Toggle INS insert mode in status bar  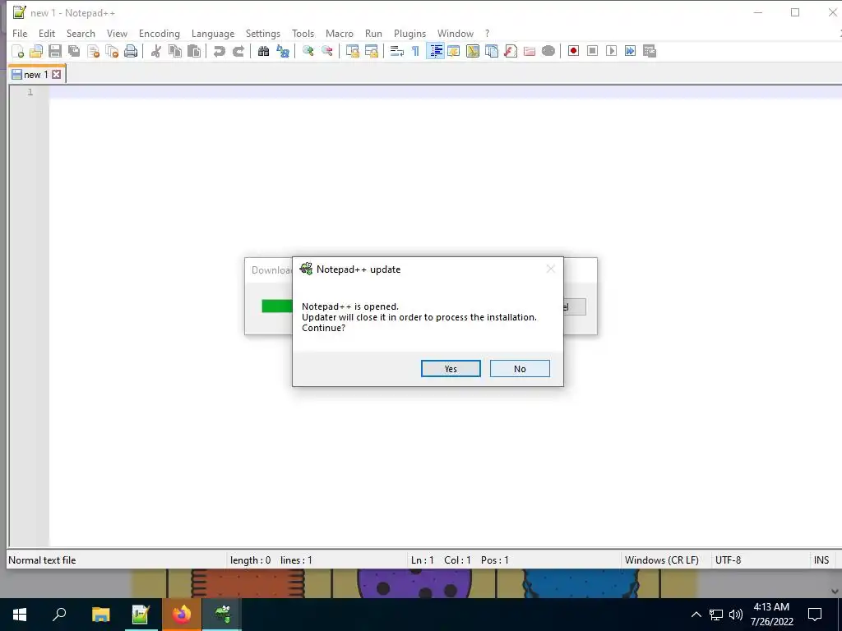coord(821,560)
